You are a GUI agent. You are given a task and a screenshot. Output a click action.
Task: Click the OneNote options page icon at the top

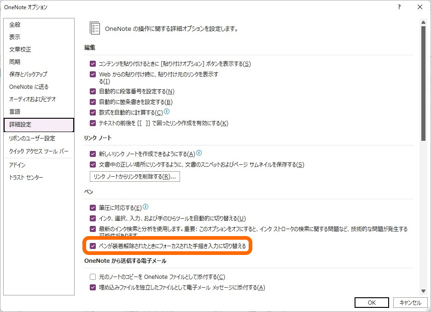pyautogui.click(x=94, y=28)
